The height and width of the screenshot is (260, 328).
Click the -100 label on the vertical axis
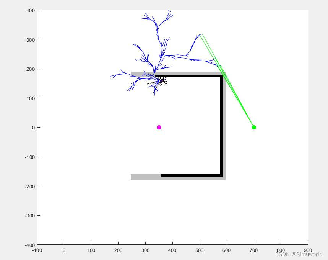30,157
